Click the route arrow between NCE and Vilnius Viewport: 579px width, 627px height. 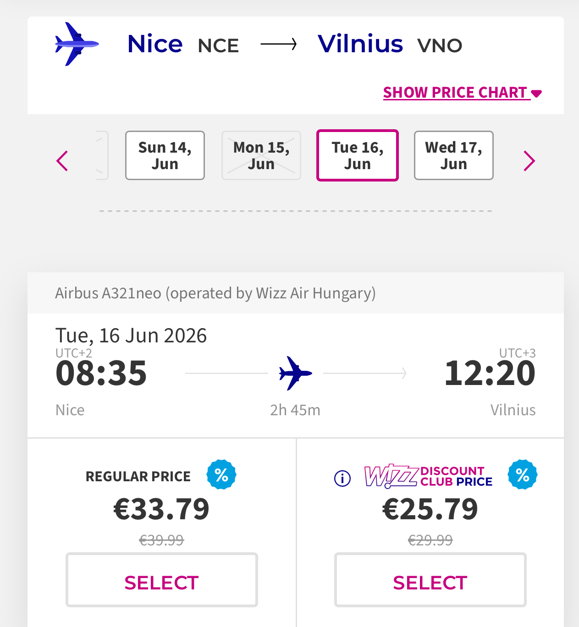point(278,44)
